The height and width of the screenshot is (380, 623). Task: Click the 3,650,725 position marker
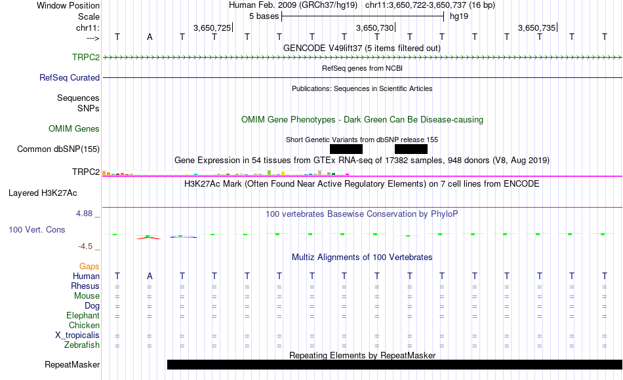click(x=212, y=28)
